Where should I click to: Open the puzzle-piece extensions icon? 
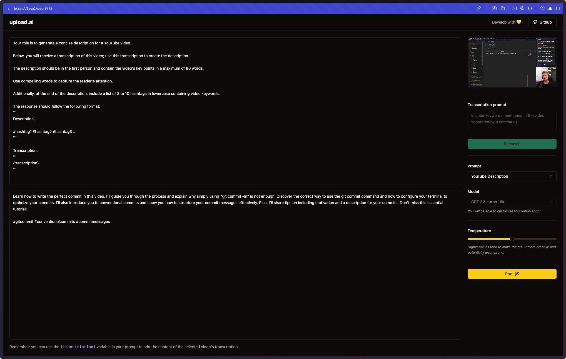pyautogui.click(x=542, y=8)
